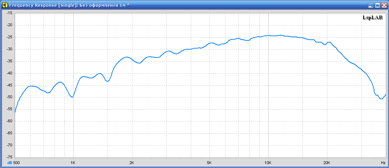Click the Hz axis unit label
389x168 pixels.
[x=383, y=163]
